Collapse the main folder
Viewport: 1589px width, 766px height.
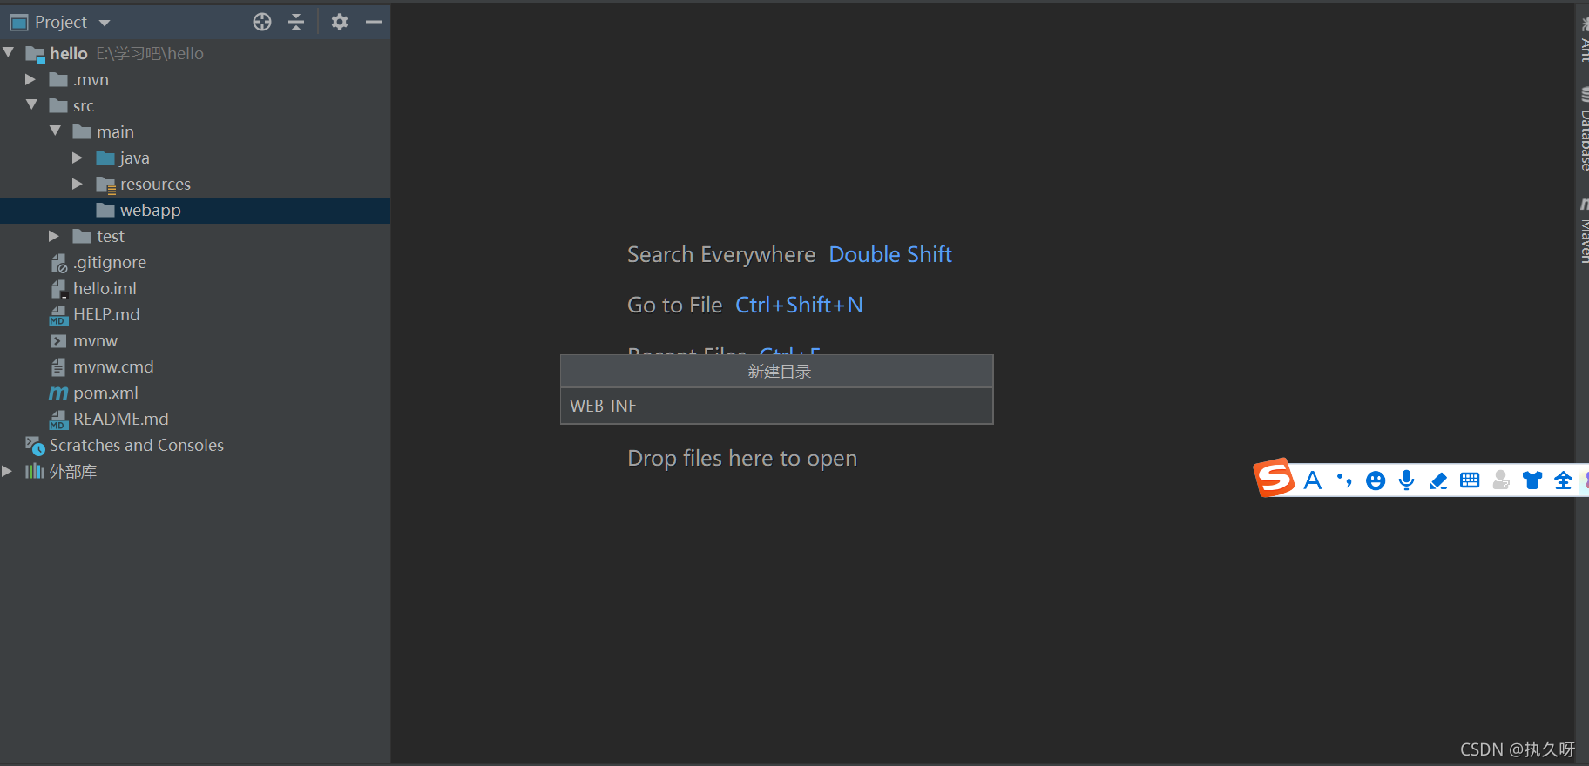pos(56,131)
